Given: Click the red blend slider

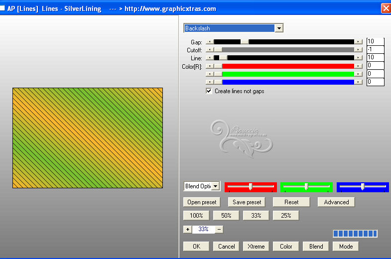Looking at the screenshot, I should click(251, 187).
